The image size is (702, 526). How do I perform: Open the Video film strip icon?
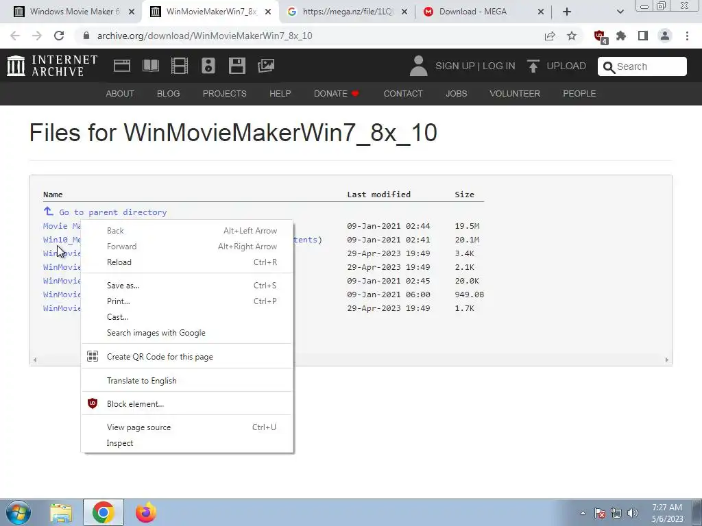pos(180,66)
